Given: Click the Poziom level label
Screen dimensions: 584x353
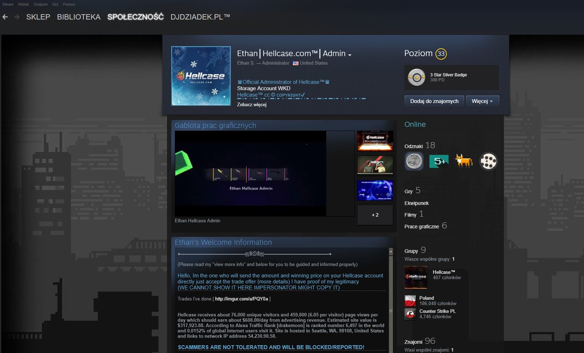Looking at the screenshot, I should pyautogui.click(x=418, y=53).
